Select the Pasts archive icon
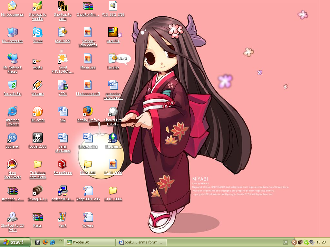Image resolution: width=330 pixels, height=247 pixels. point(38,217)
